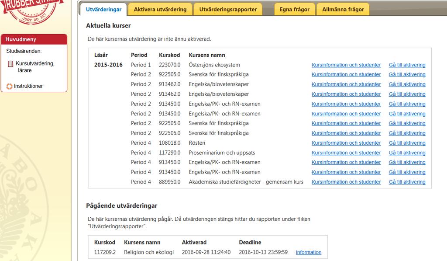This screenshot has width=447, height=261.
Task: Click activation time 2016-09-28 11:24:40
Action: [x=206, y=252]
